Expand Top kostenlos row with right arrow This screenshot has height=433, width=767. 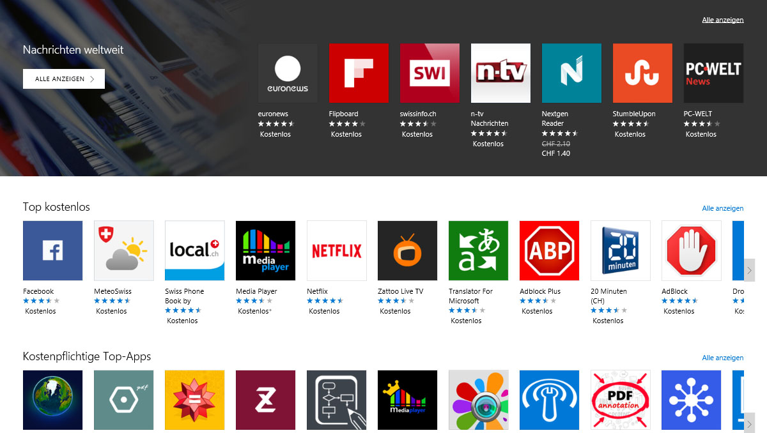click(x=750, y=270)
